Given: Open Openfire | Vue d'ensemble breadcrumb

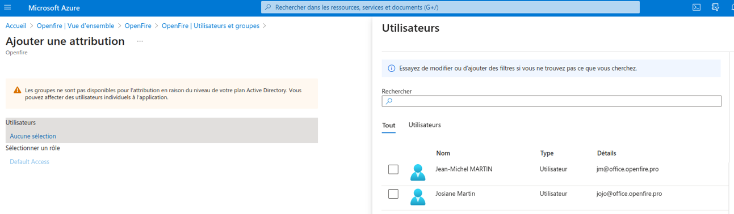Looking at the screenshot, I should (x=76, y=25).
